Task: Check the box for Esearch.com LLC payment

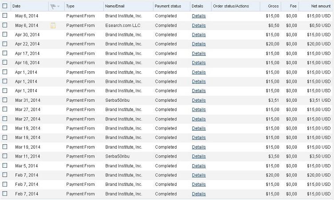Action: pyautogui.click(x=5, y=25)
